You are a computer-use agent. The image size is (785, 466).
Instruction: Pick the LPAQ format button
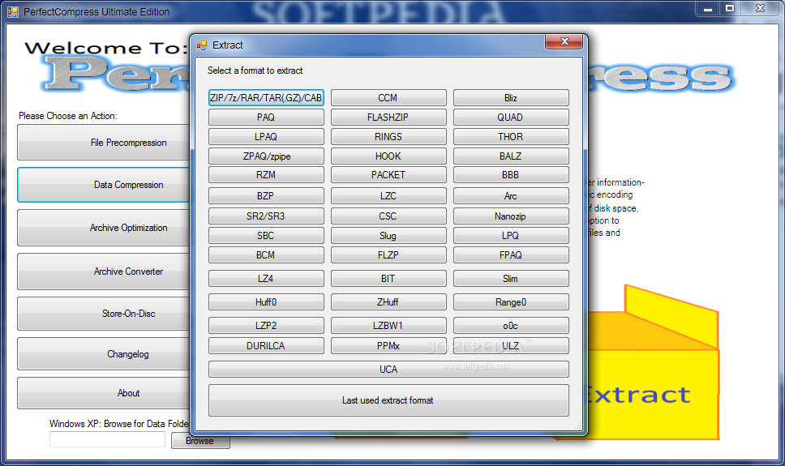tap(266, 137)
